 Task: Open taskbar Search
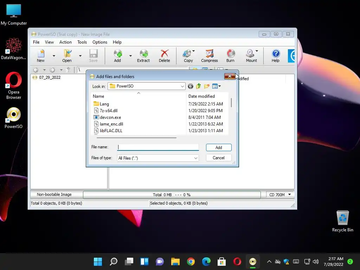(x=114, y=262)
